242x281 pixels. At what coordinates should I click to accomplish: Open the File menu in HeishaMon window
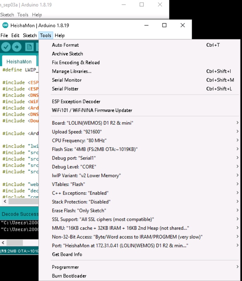[4, 35]
